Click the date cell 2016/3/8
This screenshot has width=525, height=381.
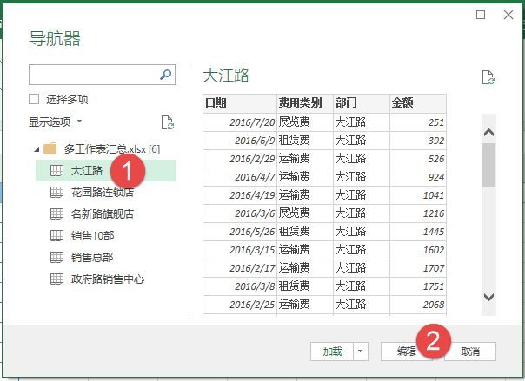240,286
